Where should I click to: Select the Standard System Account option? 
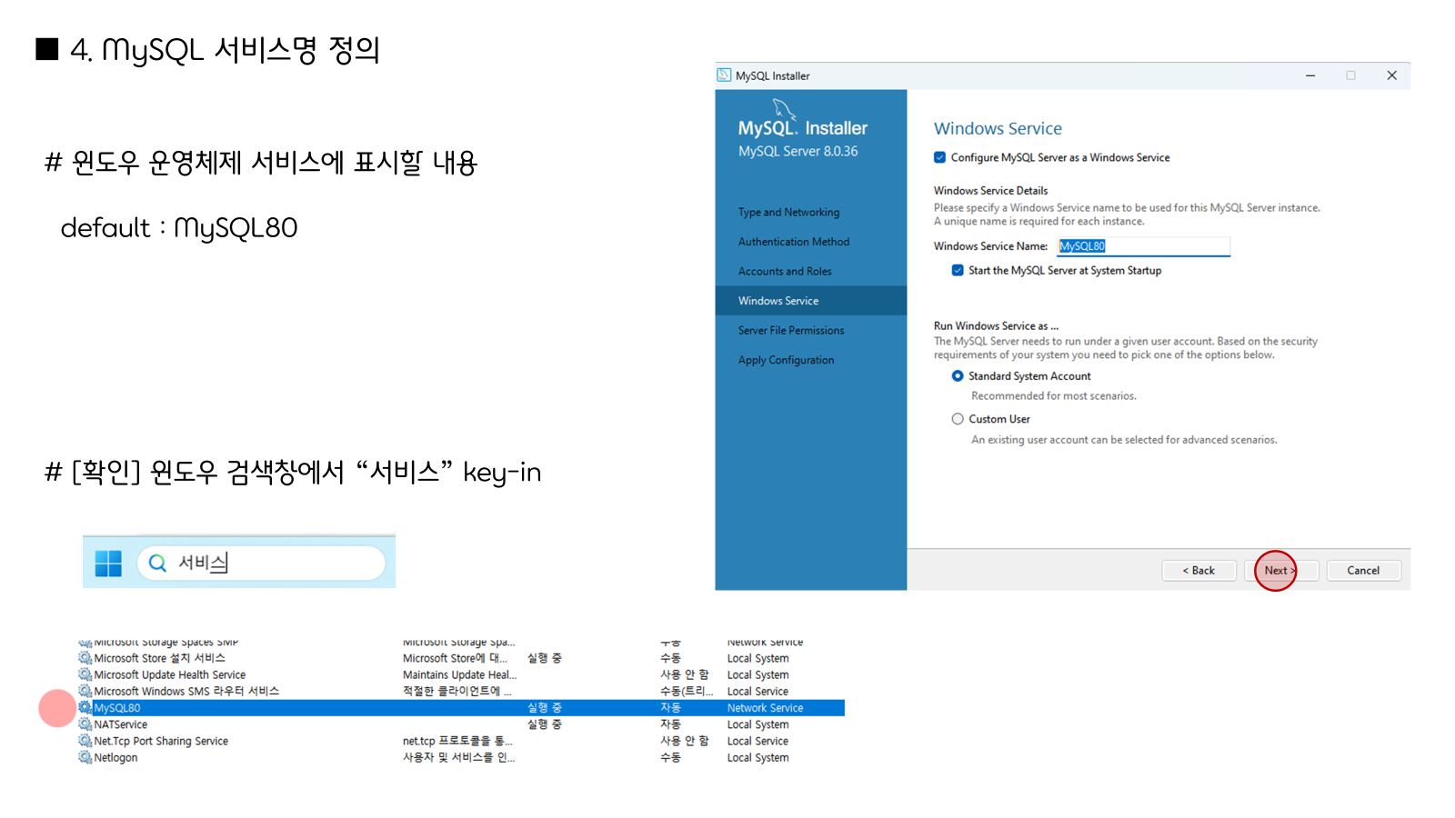tap(958, 376)
